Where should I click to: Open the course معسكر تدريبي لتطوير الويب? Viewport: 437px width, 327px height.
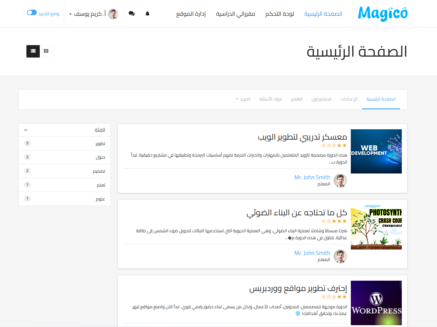pyautogui.click(x=302, y=137)
